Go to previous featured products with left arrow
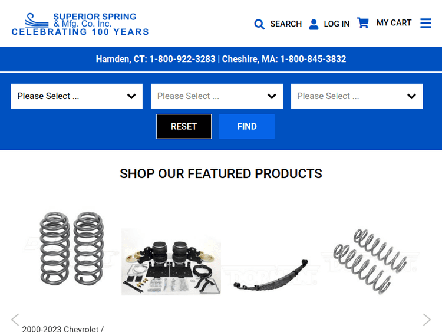Image resolution: width=442 pixels, height=332 pixels. 15,320
